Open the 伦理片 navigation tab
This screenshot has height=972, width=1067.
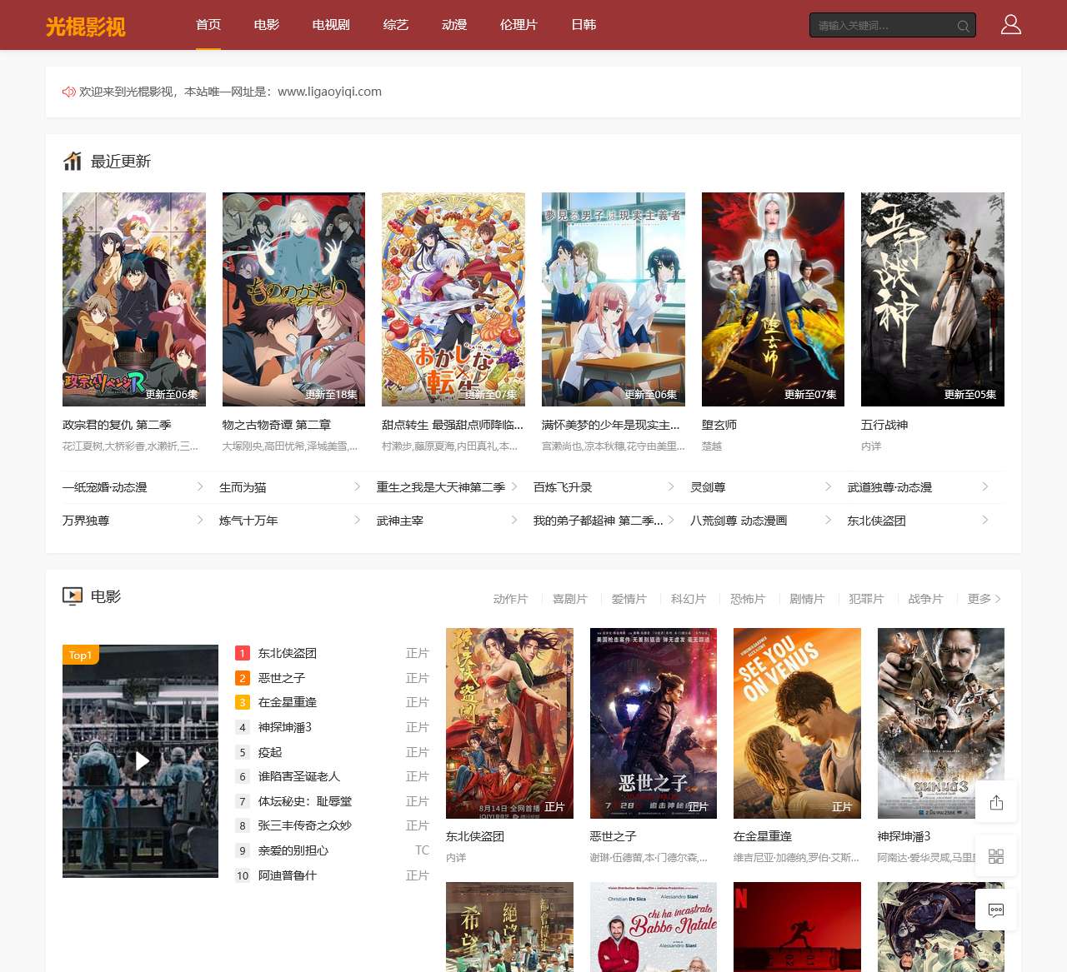[518, 25]
